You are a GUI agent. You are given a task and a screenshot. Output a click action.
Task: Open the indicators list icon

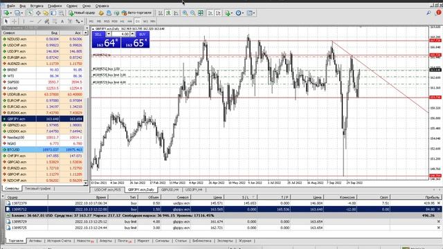click(x=228, y=13)
